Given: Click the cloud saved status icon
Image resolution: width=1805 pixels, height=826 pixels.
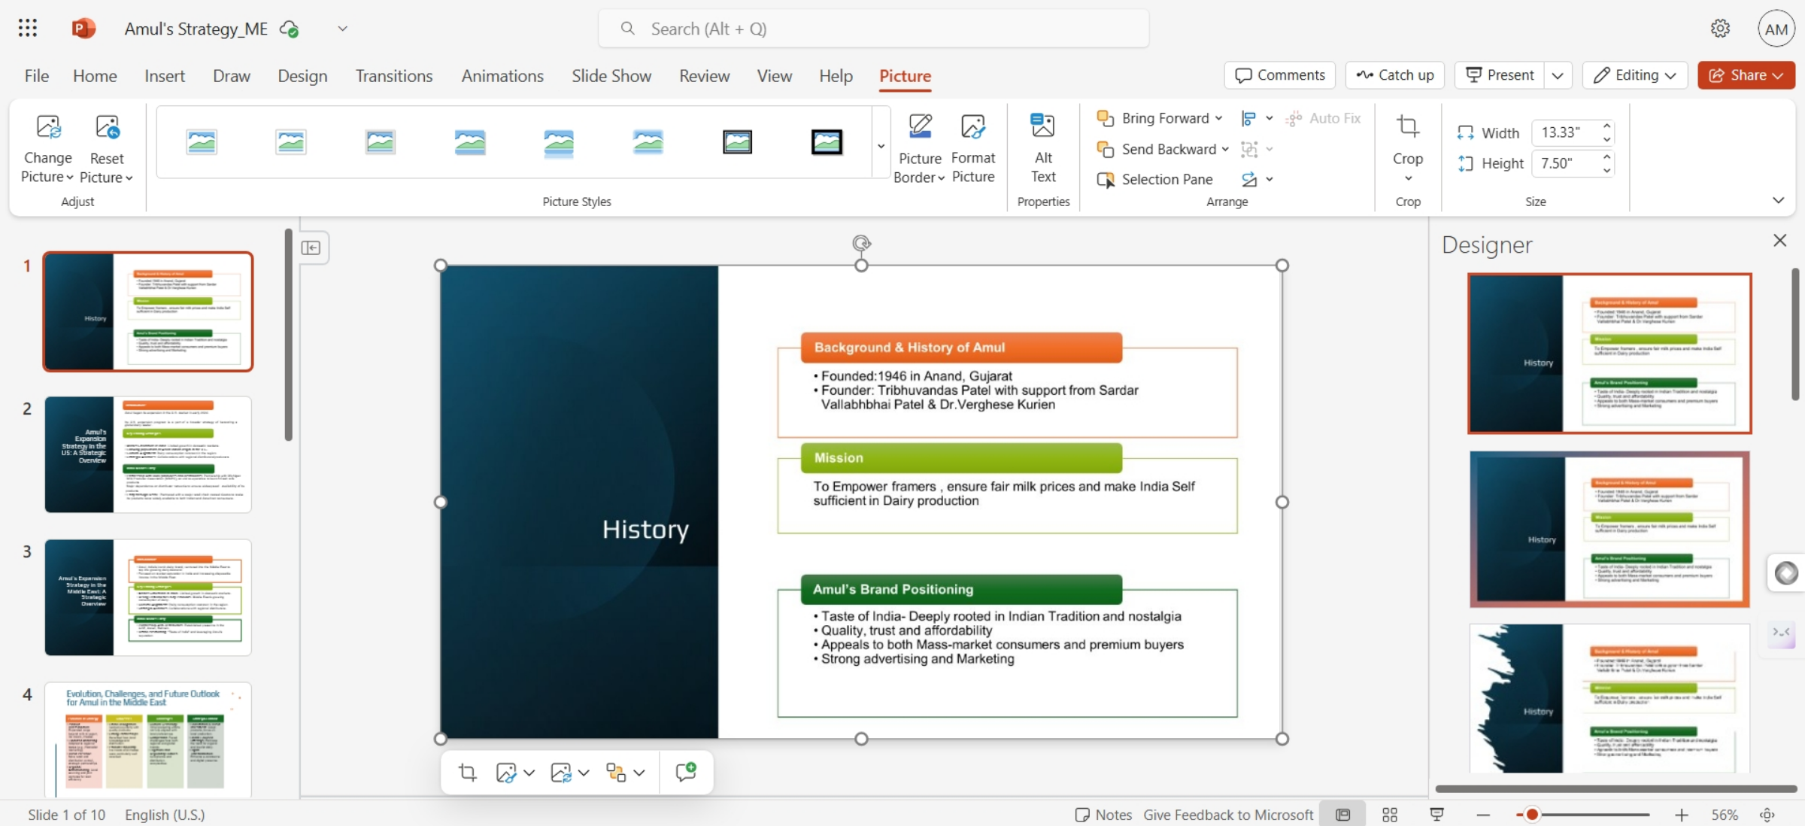Looking at the screenshot, I should (x=289, y=29).
